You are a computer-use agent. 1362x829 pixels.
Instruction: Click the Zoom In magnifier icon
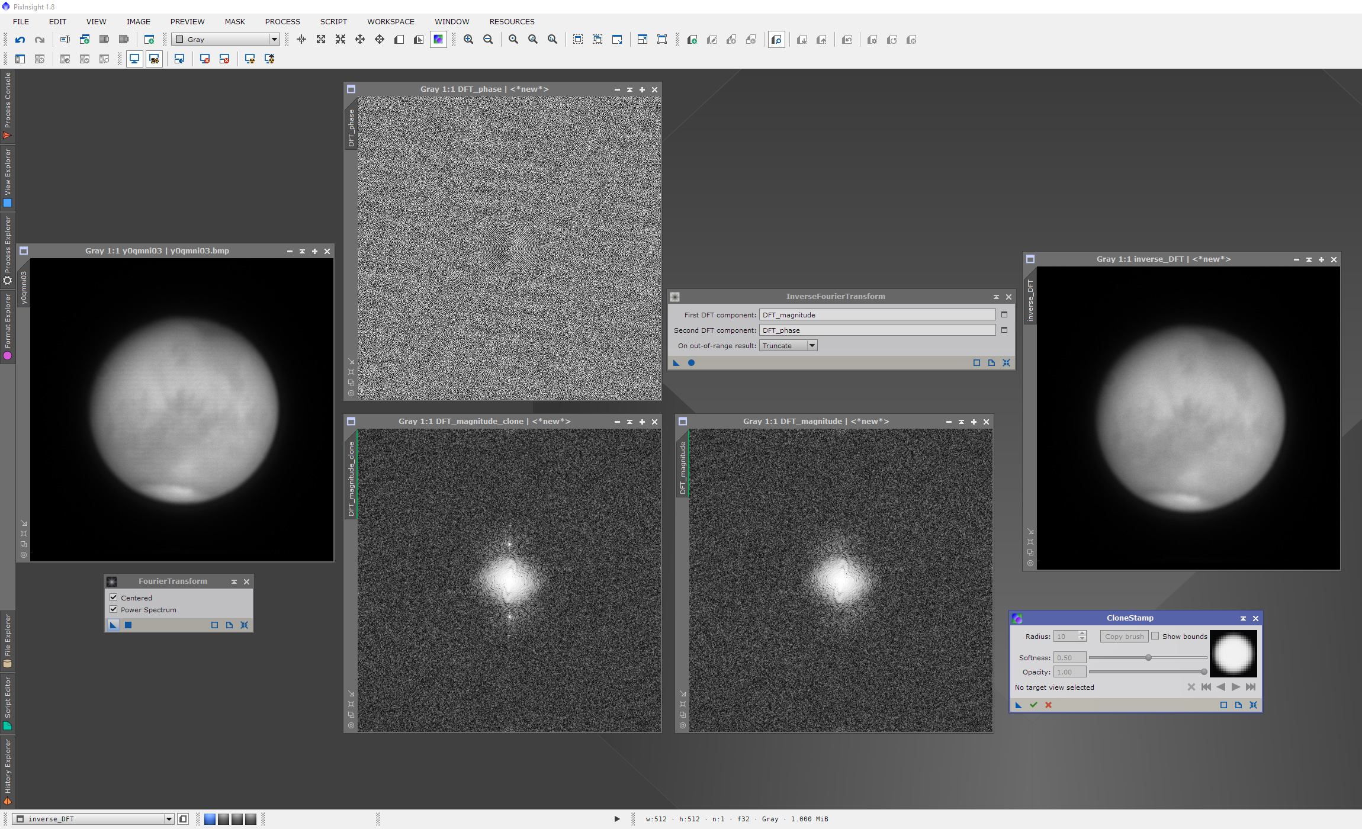[x=468, y=40]
